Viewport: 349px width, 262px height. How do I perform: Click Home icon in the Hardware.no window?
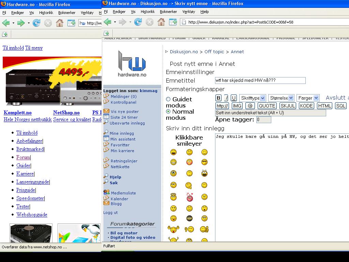tap(59, 23)
